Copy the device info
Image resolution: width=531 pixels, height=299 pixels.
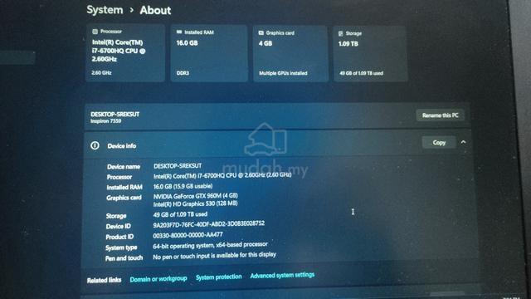coord(439,142)
